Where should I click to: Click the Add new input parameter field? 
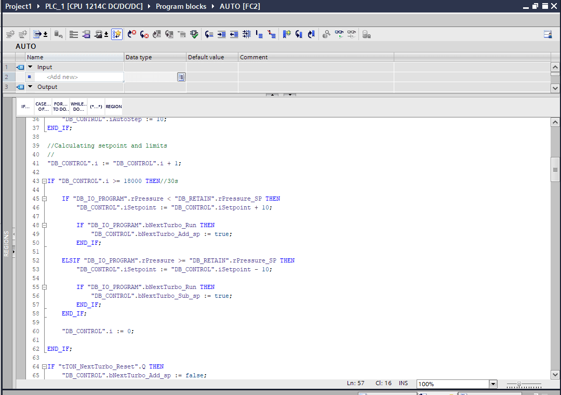pyautogui.click(x=78, y=76)
